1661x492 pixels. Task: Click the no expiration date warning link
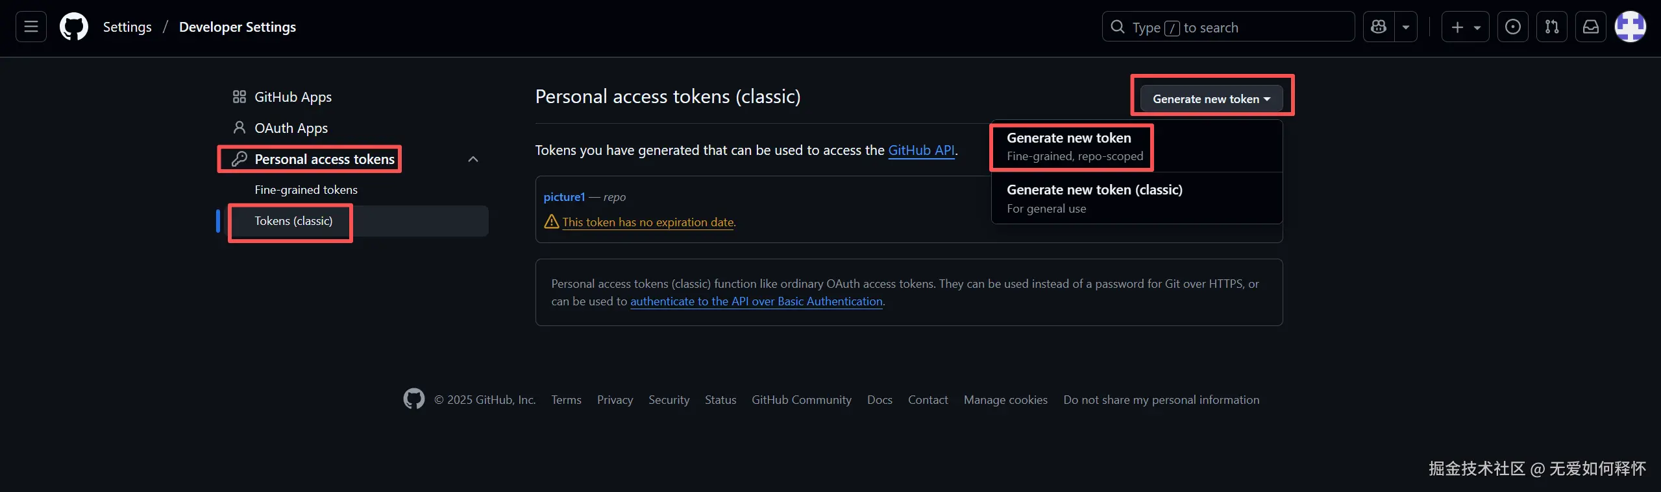point(648,222)
